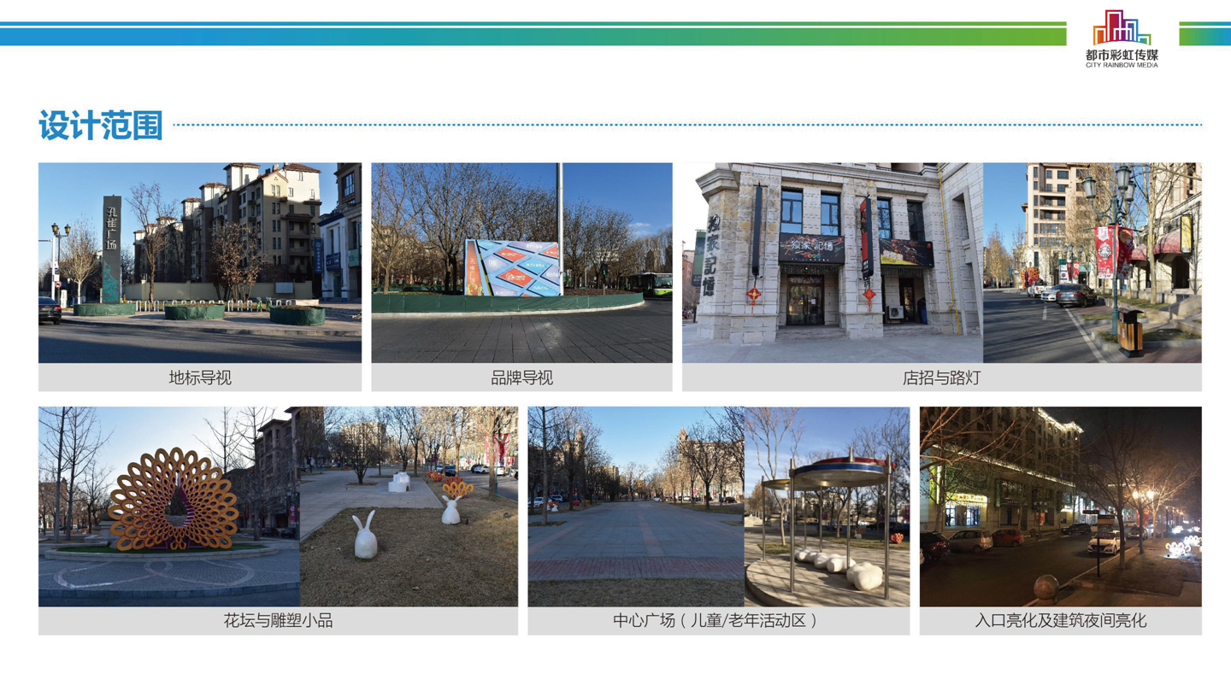Click the 中心广场（儿童/老年活动区）caption
The width and height of the screenshot is (1231, 685).
(718, 621)
